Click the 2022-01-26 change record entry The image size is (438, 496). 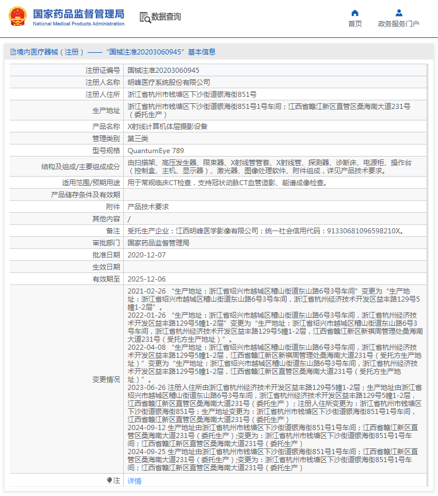point(275,327)
